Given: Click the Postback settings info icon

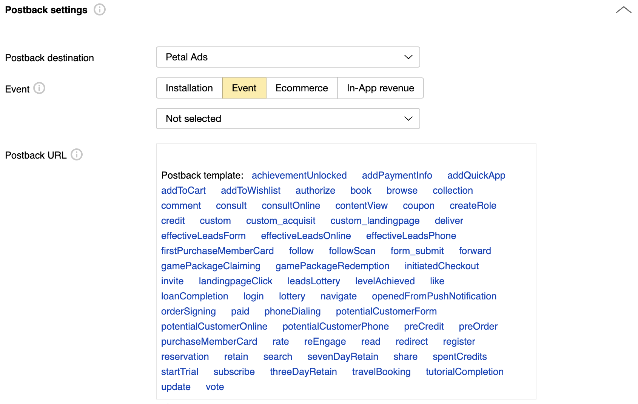Looking at the screenshot, I should coord(100,9).
